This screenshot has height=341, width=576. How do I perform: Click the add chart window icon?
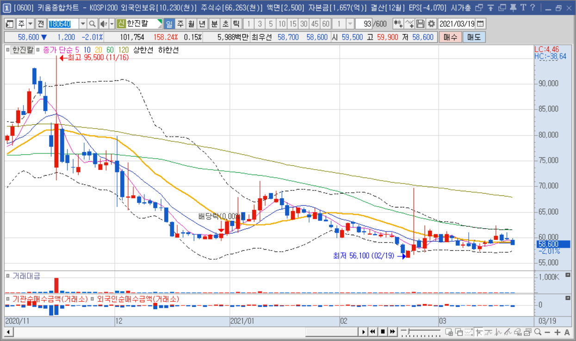pos(448,332)
